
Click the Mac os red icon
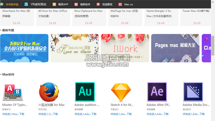coord(120,4)
